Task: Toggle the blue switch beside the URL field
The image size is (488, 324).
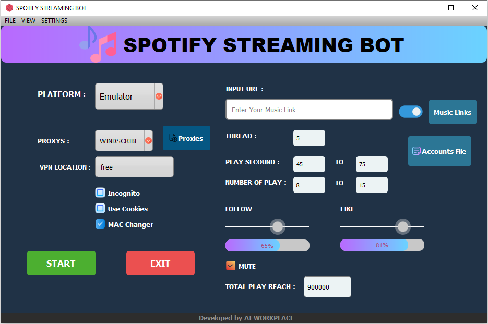Action: (x=411, y=112)
